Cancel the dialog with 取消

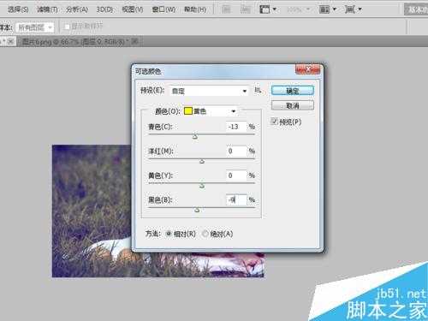coord(293,105)
